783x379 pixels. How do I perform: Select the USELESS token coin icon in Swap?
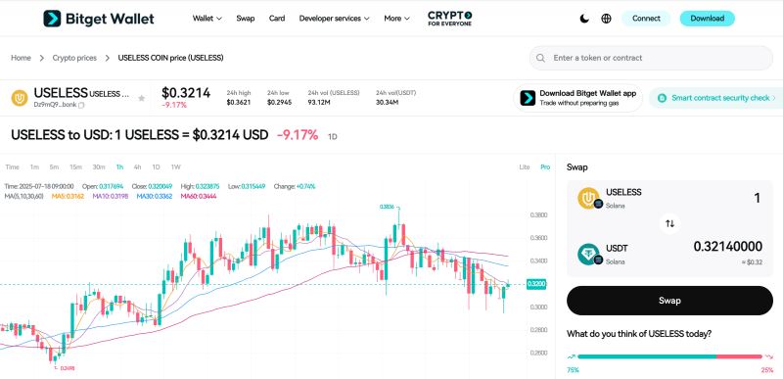click(588, 198)
